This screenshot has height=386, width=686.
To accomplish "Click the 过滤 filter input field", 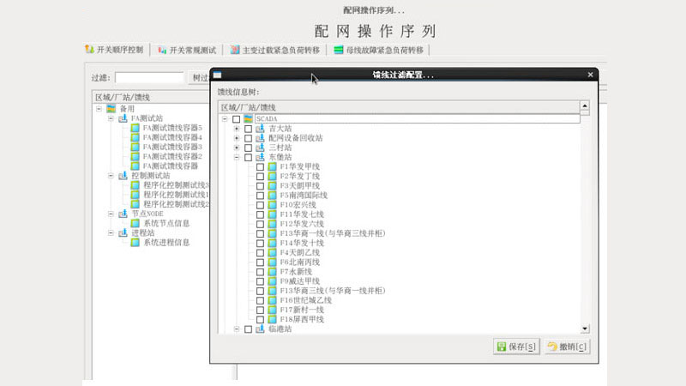I will [x=149, y=77].
